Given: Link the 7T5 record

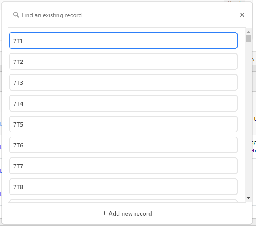Looking at the screenshot, I should click(123, 124).
